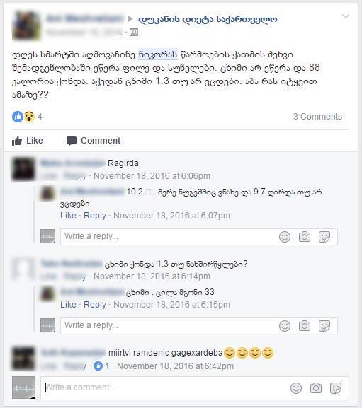Viewport: 362px width, 408px height.
Task: Open the 3 Comments link
Action: pyautogui.click(x=317, y=116)
